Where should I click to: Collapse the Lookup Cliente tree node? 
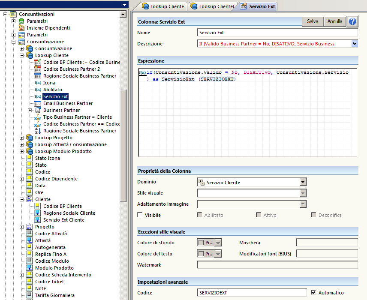[x=22, y=55]
